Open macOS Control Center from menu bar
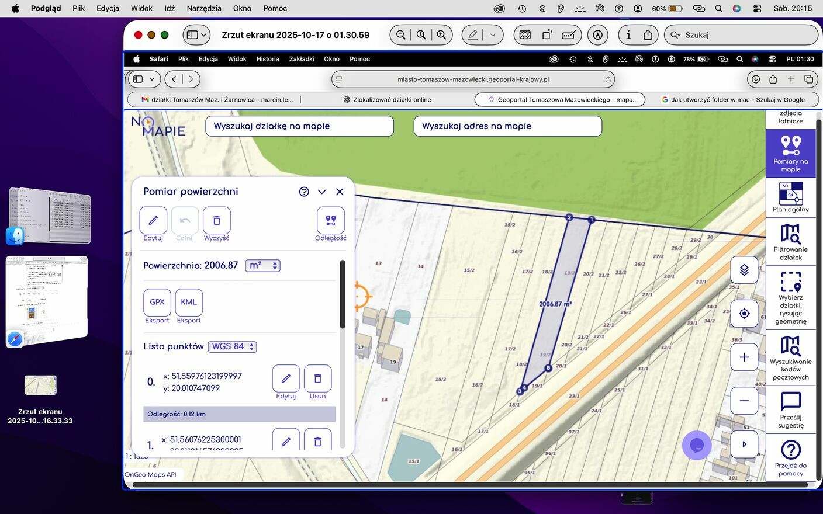Viewport: 823px width, 514px height. pos(757,8)
